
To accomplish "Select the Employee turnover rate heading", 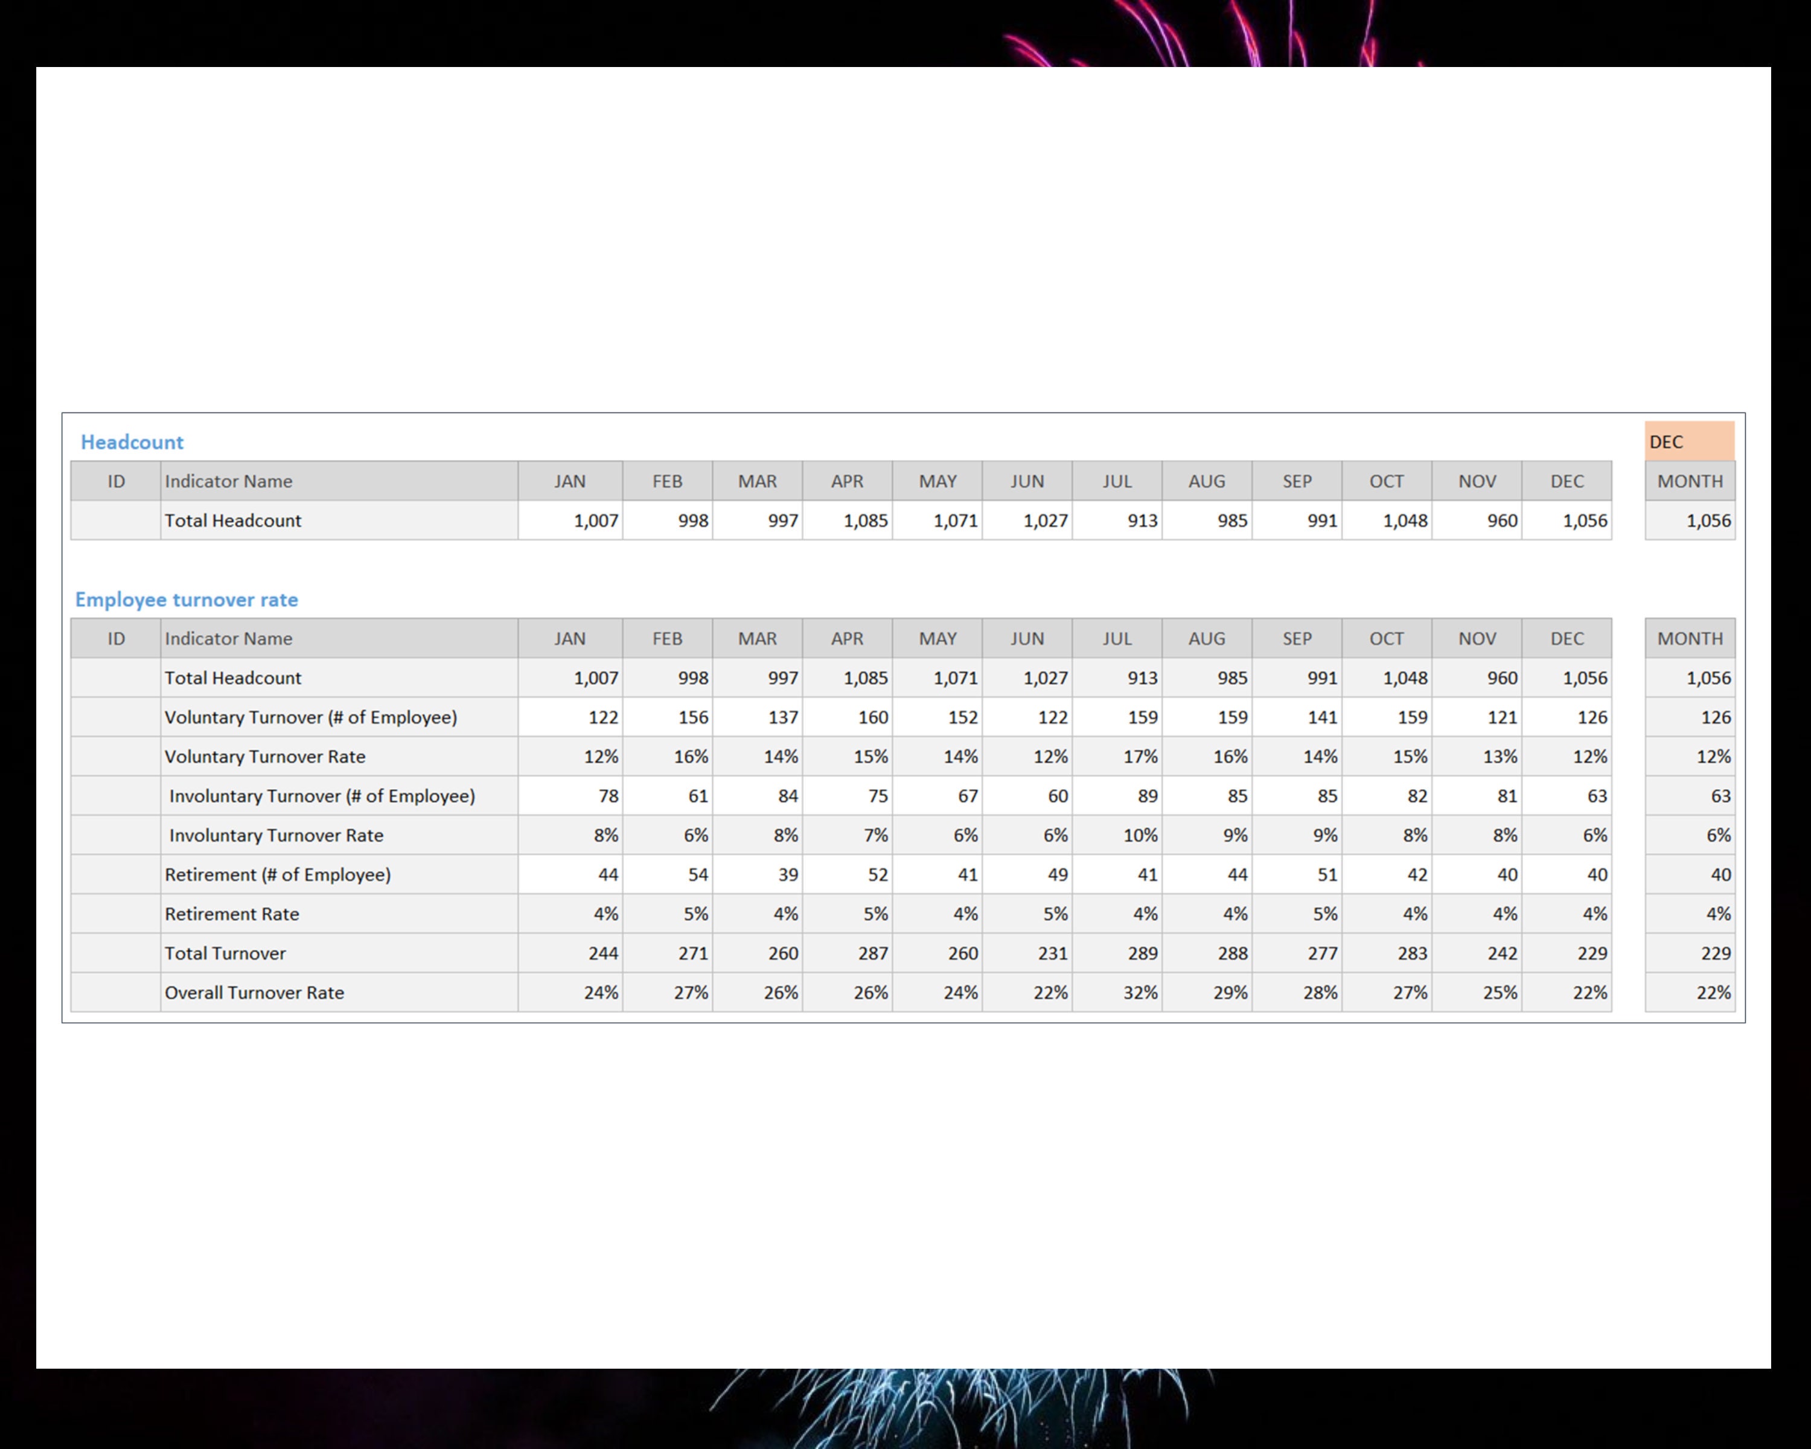I will tap(187, 599).
